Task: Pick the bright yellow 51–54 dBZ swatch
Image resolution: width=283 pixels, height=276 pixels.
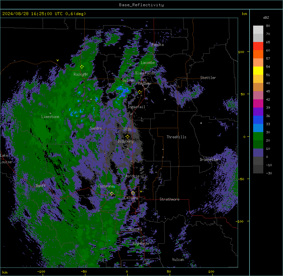Action: 258,70
